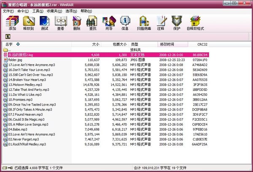This screenshot has width=253, height=172.
Task: Sort by the 包裹大小 column header
Action: (115, 45)
